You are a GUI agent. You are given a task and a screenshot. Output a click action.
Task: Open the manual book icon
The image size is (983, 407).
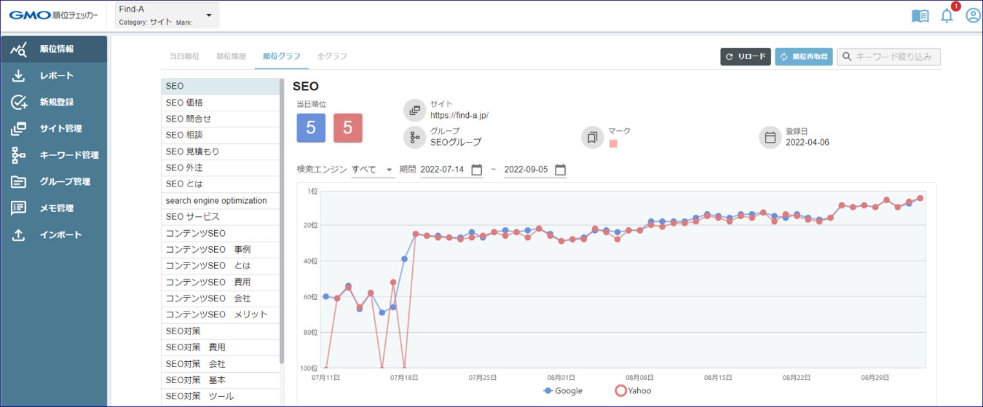(x=920, y=16)
